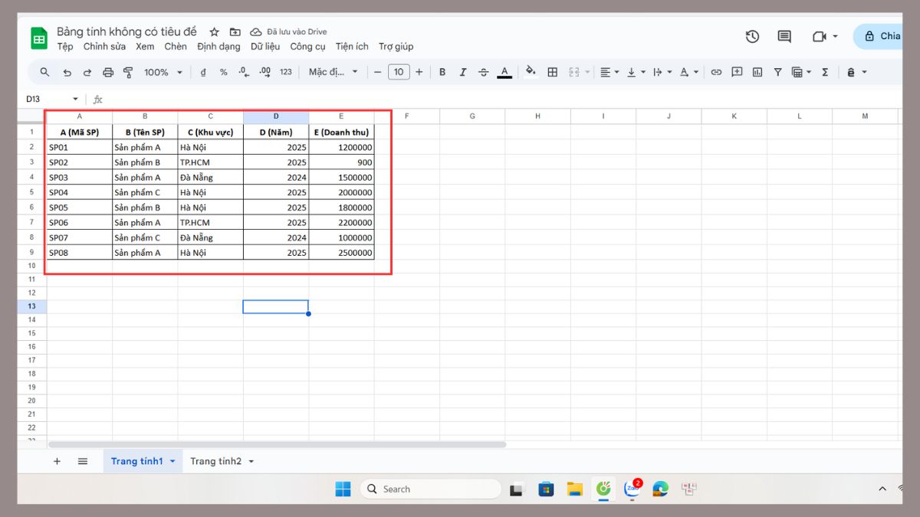
Task: Click the Chia sẻ share button
Action: click(882, 36)
